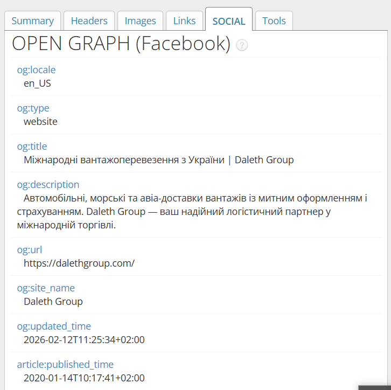Screen dimensions: 391x390
Task: Click the og:url property label
Action: click(30, 249)
